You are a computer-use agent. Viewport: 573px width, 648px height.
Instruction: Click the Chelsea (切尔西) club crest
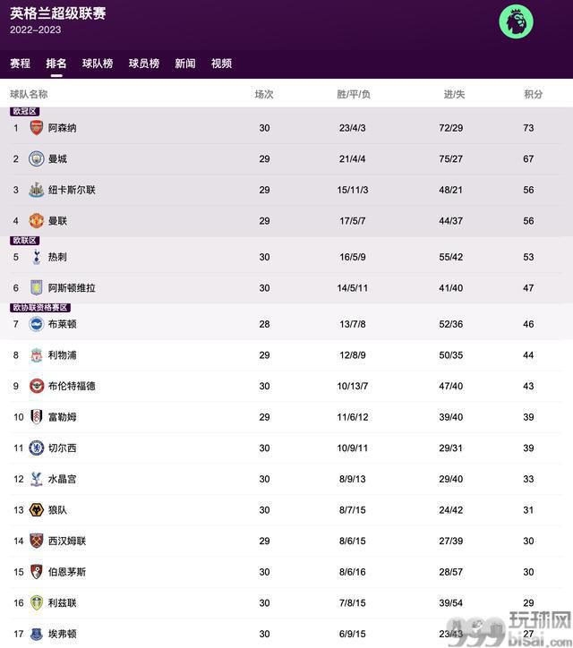point(37,448)
